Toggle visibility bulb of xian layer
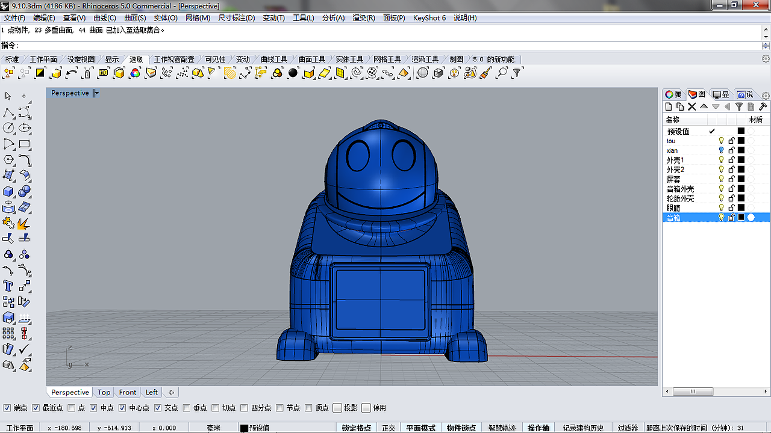 tap(721, 150)
